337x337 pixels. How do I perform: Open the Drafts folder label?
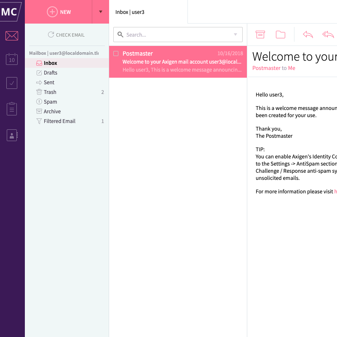(x=51, y=72)
